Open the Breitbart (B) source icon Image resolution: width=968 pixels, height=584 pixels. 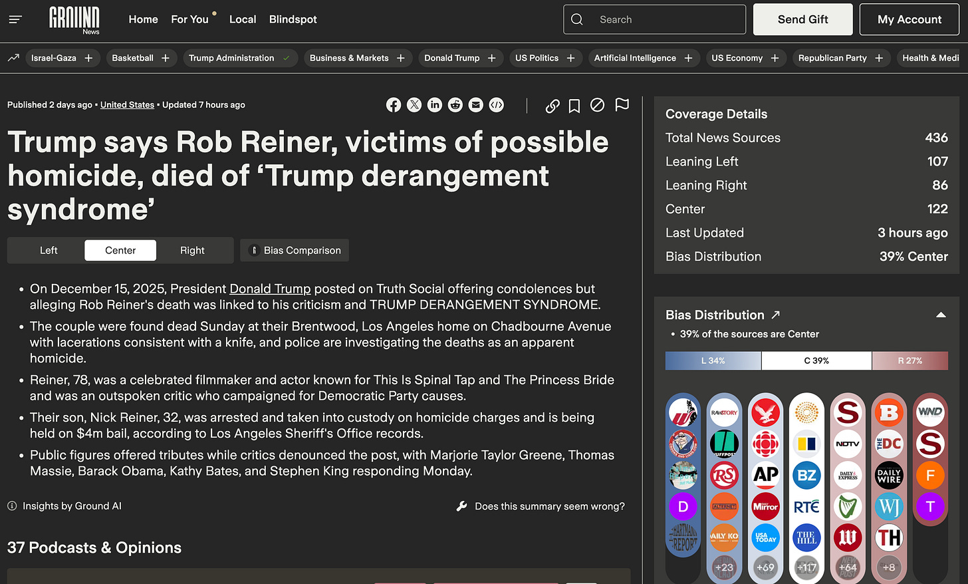point(889,412)
